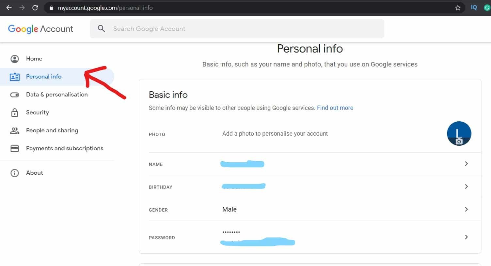Click the IQ extension icon
This screenshot has width=491, height=266.
click(474, 7)
